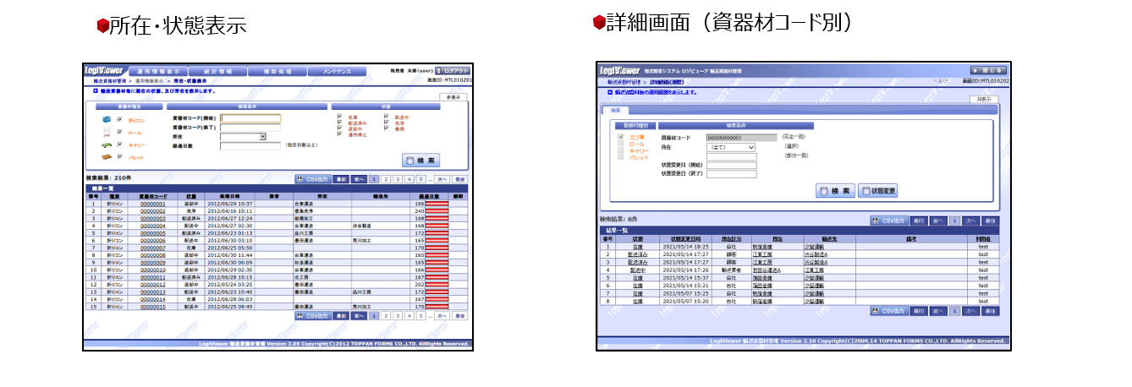Go to page 2 in top pager
The image size is (1132, 387).
385,179
